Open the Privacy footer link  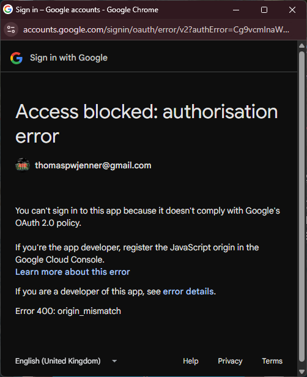(x=230, y=361)
